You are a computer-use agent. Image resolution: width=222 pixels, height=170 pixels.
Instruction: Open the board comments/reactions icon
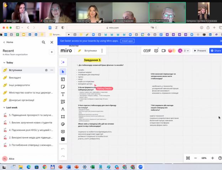[x=156, y=50]
